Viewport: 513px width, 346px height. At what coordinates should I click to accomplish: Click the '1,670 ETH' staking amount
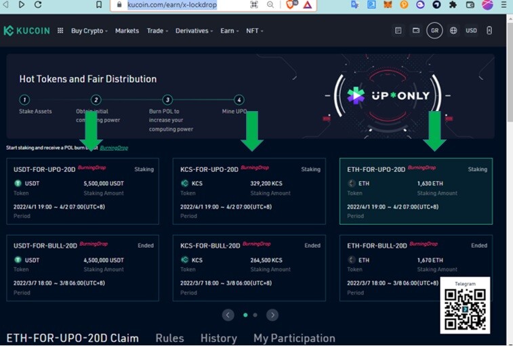click(430, 260)
